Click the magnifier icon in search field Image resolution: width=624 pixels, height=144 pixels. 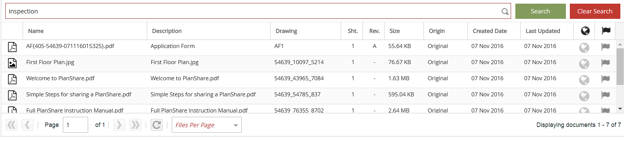[505, 11]
